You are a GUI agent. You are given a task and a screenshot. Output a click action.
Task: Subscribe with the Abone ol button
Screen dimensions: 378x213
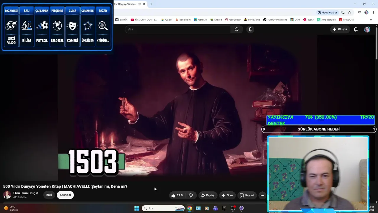point(65,195)
